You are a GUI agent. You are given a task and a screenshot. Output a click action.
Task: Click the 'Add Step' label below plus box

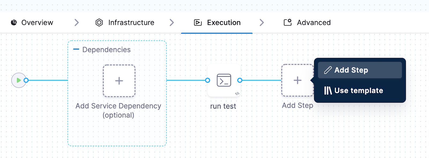pyautogui.click(x=297, y=105)
